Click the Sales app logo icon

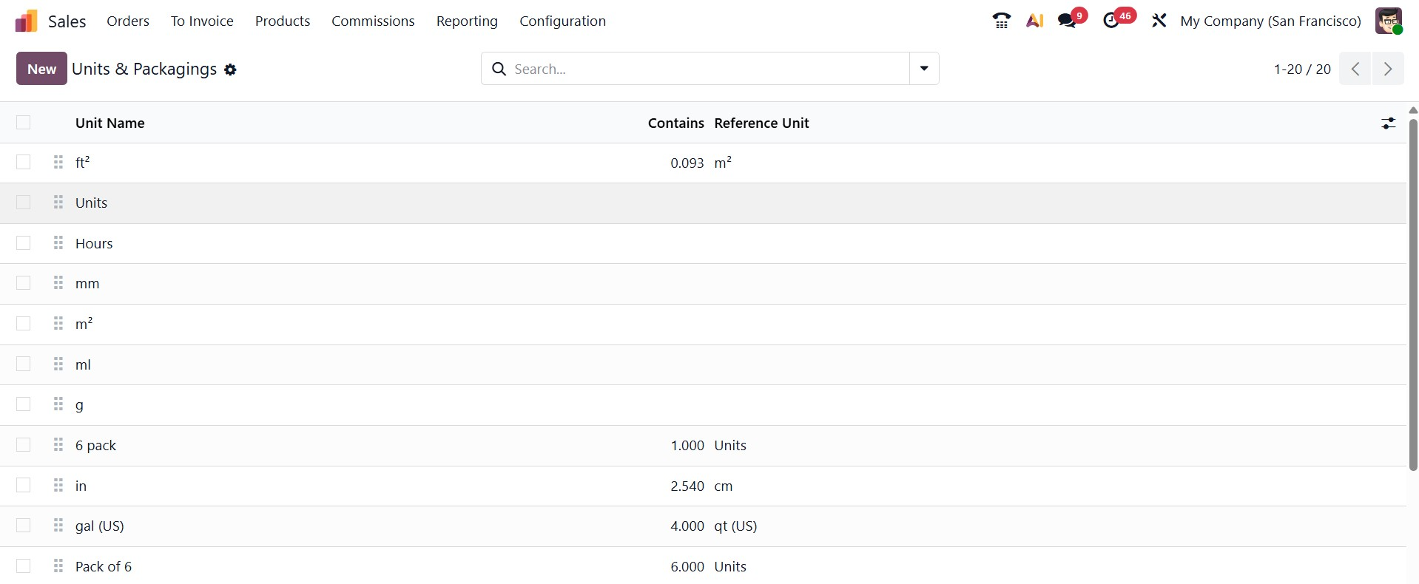[x=26, y=21]
